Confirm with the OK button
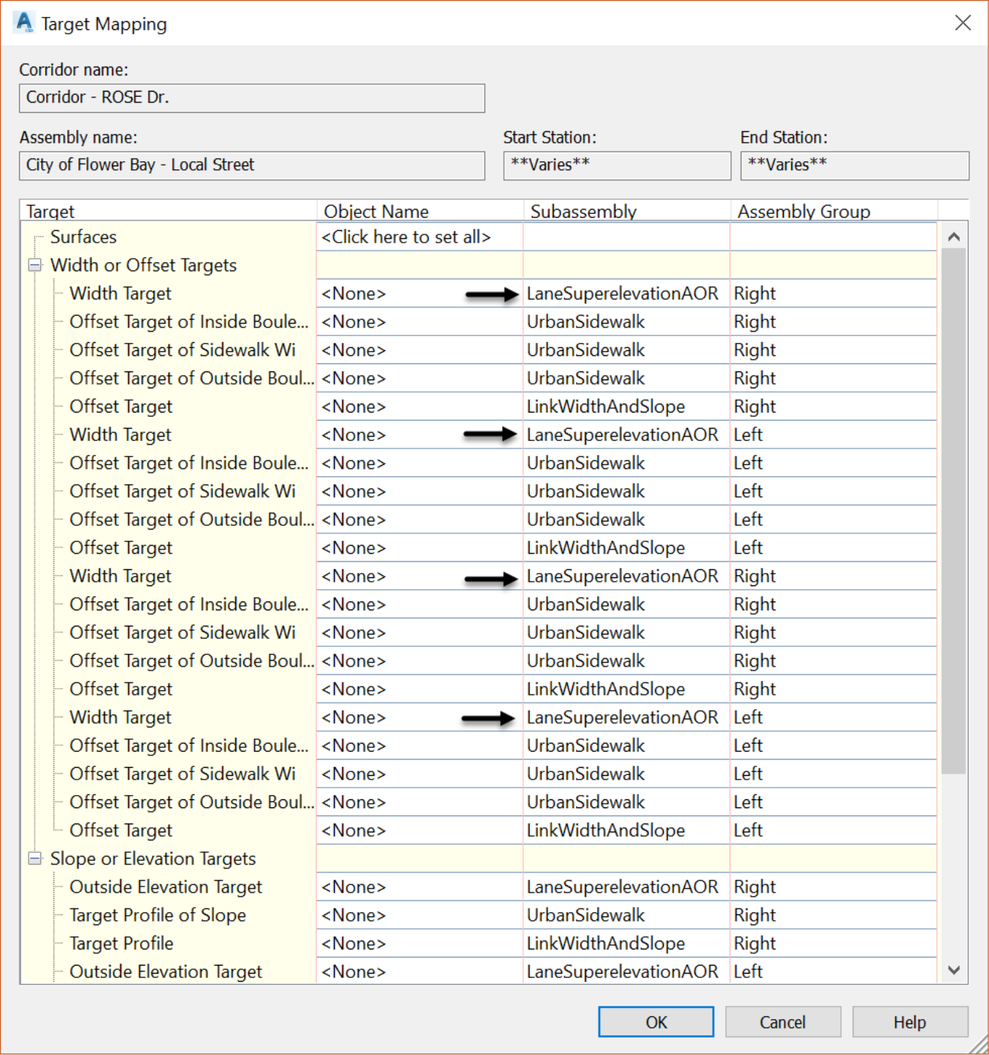989x1055 pixels. click(x=656, y=1022)
